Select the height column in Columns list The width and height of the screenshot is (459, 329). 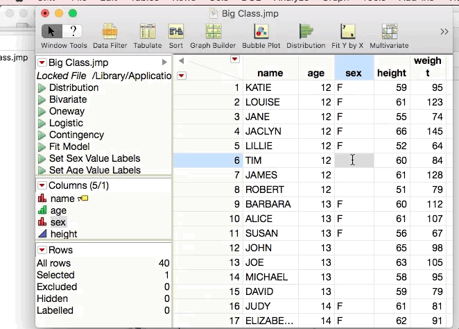pos(64,234)
